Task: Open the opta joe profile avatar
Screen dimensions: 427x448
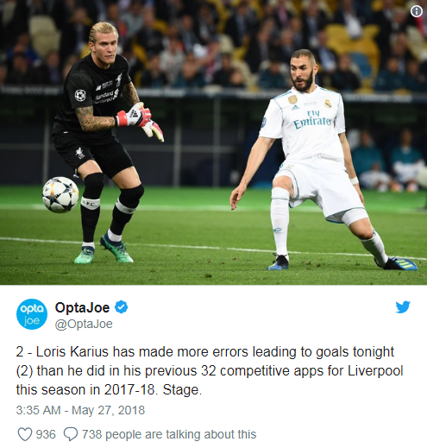Action: [32, 314]
